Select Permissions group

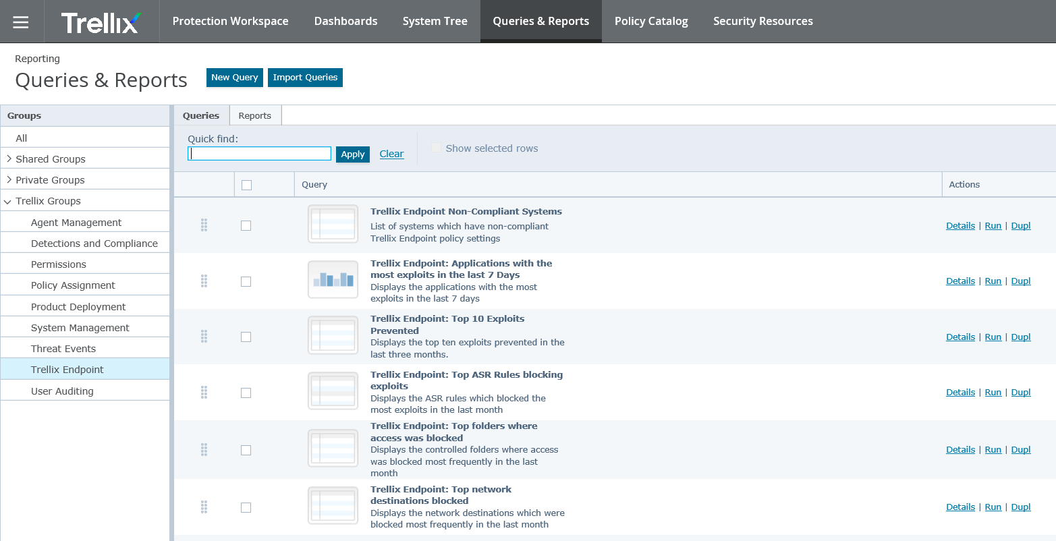[85, 264]
